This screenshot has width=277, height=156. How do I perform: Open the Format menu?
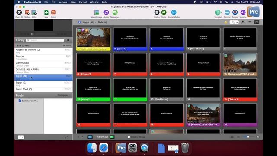tap(83, 2)
